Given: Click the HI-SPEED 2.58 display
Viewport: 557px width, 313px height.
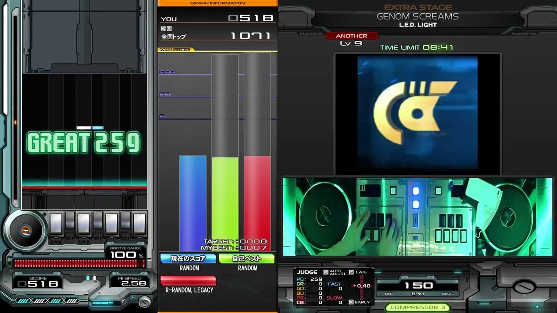Looking at the screenshot, I should (x=129, y=282).
